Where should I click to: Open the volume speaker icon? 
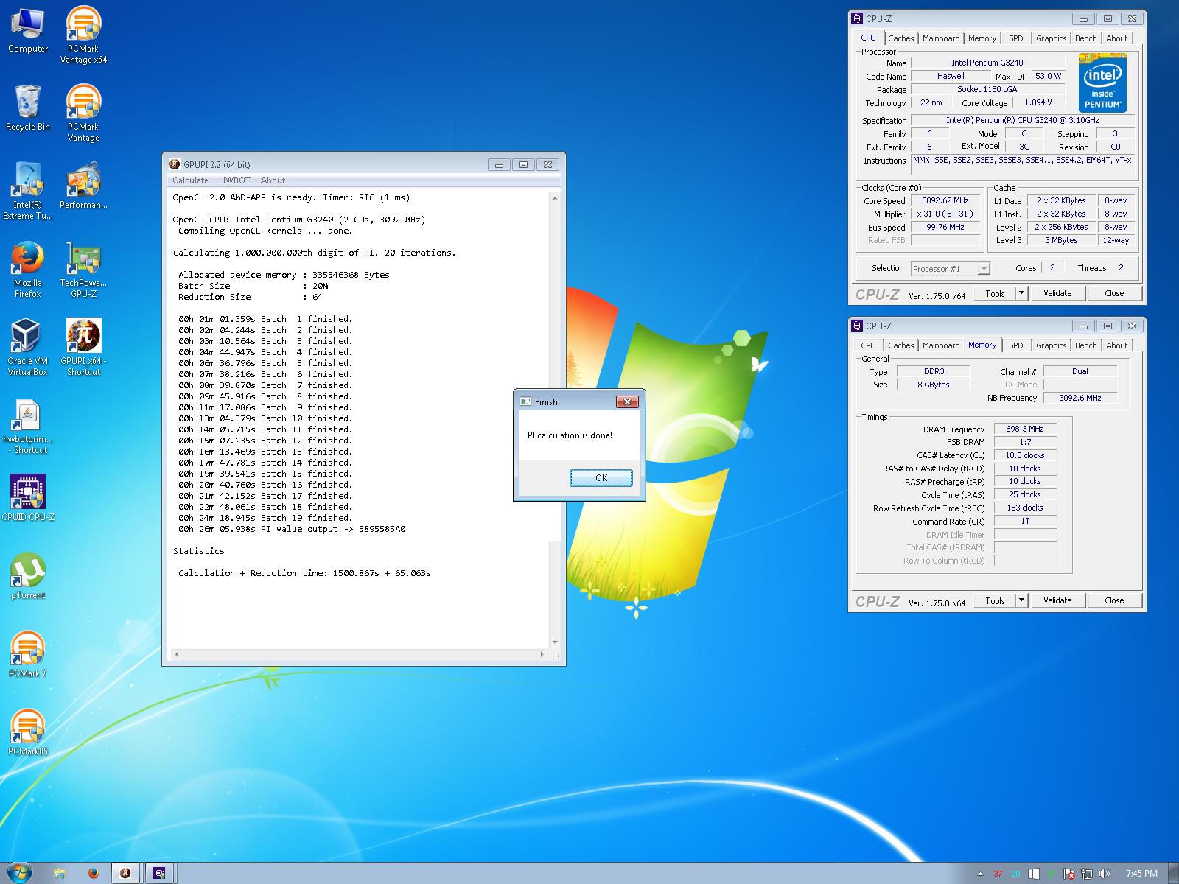click(1105, 874)
